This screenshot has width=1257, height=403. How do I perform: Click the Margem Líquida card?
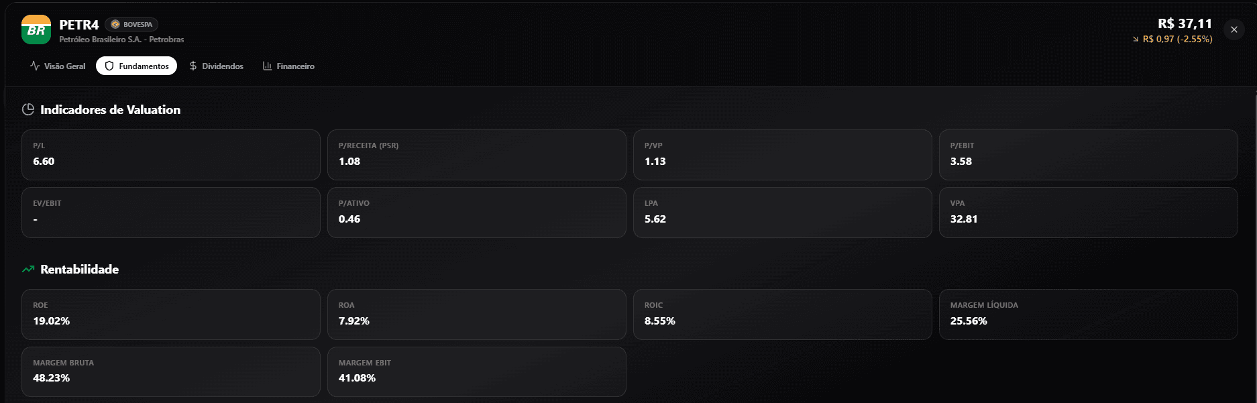(1088, 314)
